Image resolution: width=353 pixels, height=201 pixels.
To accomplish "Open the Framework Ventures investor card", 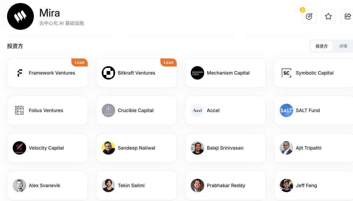I will [x=47, y=73].
